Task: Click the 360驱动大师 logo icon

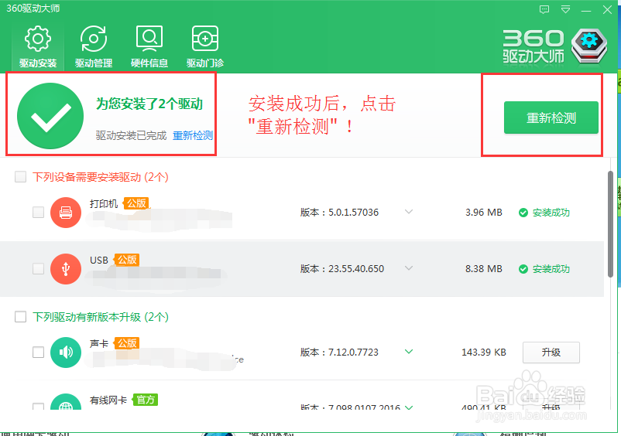Action: (x=589, y=46)
